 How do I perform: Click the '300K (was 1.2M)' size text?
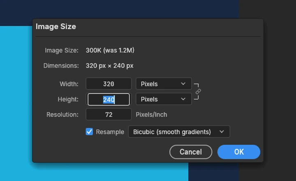point(110,50)
